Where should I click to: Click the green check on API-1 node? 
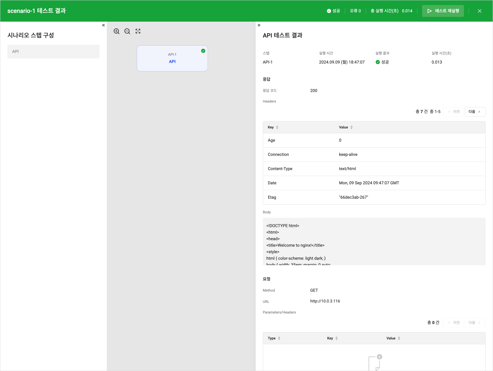pos(203,51)
